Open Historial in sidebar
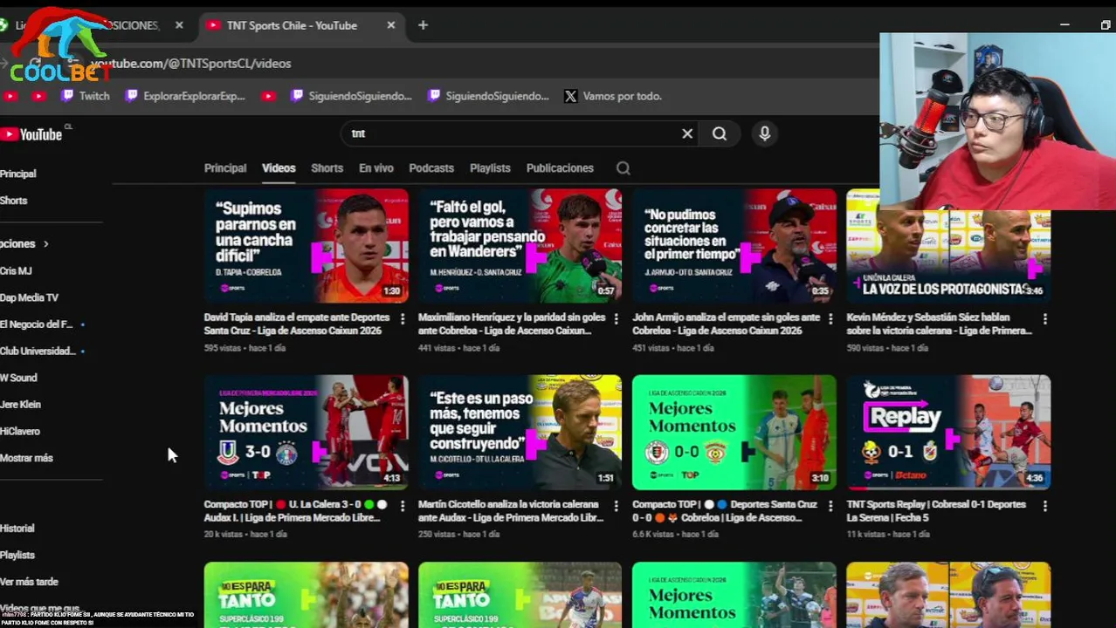This screenshot has width=1116, height=628. point(17,529)
